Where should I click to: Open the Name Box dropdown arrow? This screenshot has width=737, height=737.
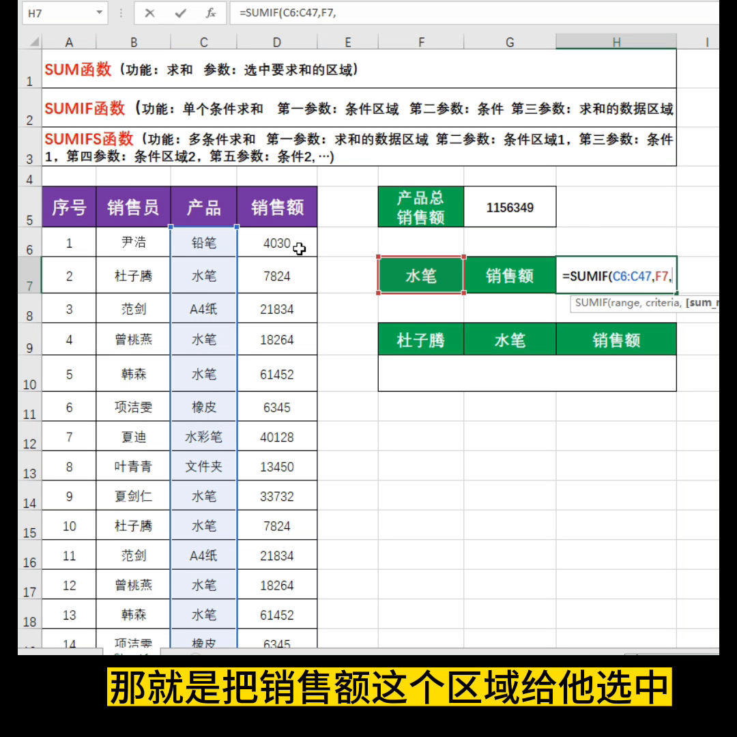[99, 13]
